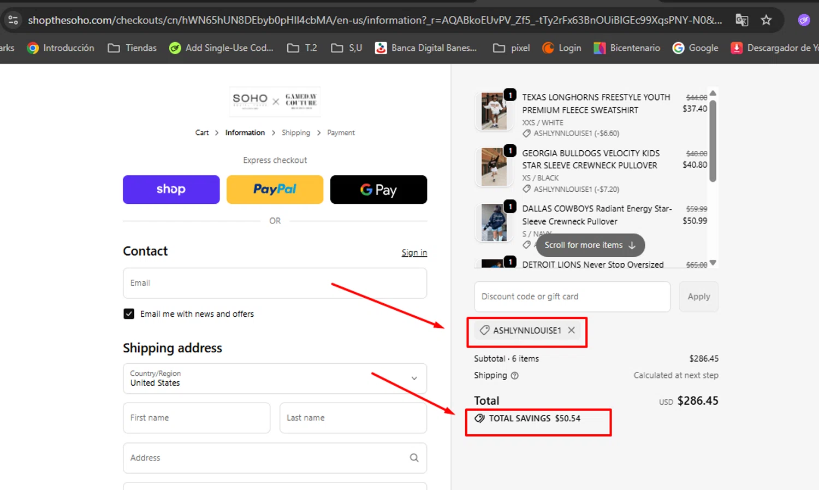This screenshot has height=490, width=819.
Task: Focus the Address field
Action: coord(275,458)
